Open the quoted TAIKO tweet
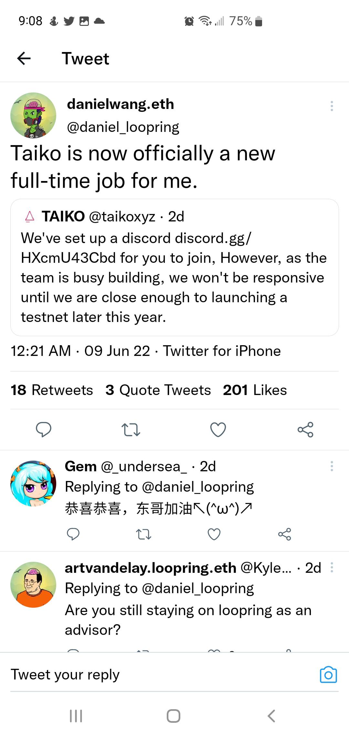 tap(174, 268)
